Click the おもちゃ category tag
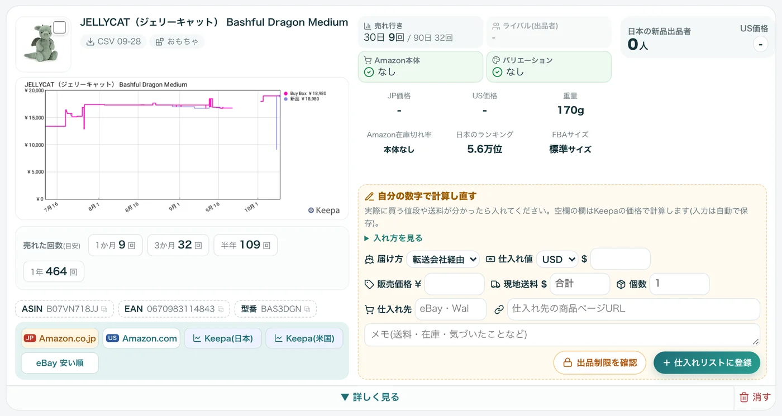Screen dimensions: 782x416 click(177, 41)
